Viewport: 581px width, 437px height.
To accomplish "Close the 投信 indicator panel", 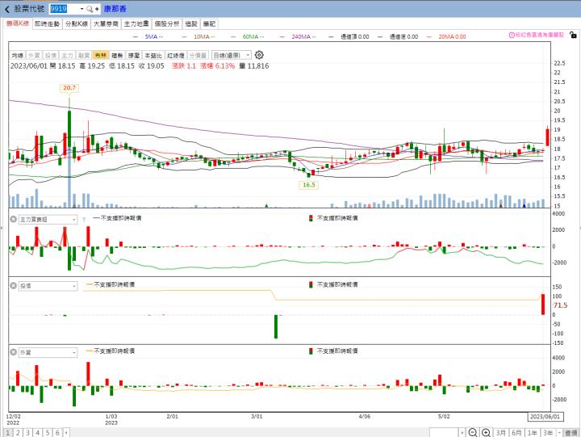I will [14, 286].
